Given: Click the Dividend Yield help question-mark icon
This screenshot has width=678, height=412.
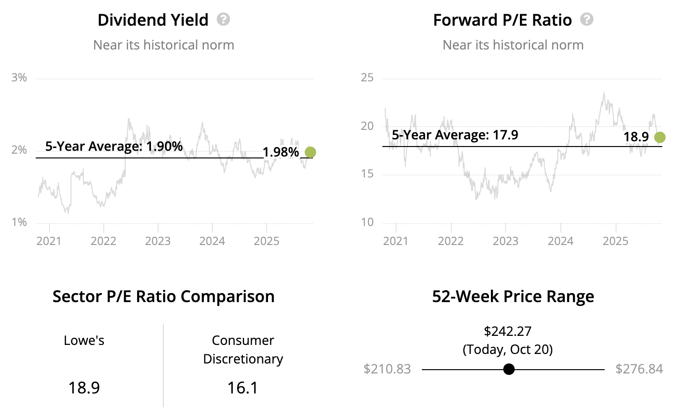Looking at the screenshot, I should click(223, 20).
